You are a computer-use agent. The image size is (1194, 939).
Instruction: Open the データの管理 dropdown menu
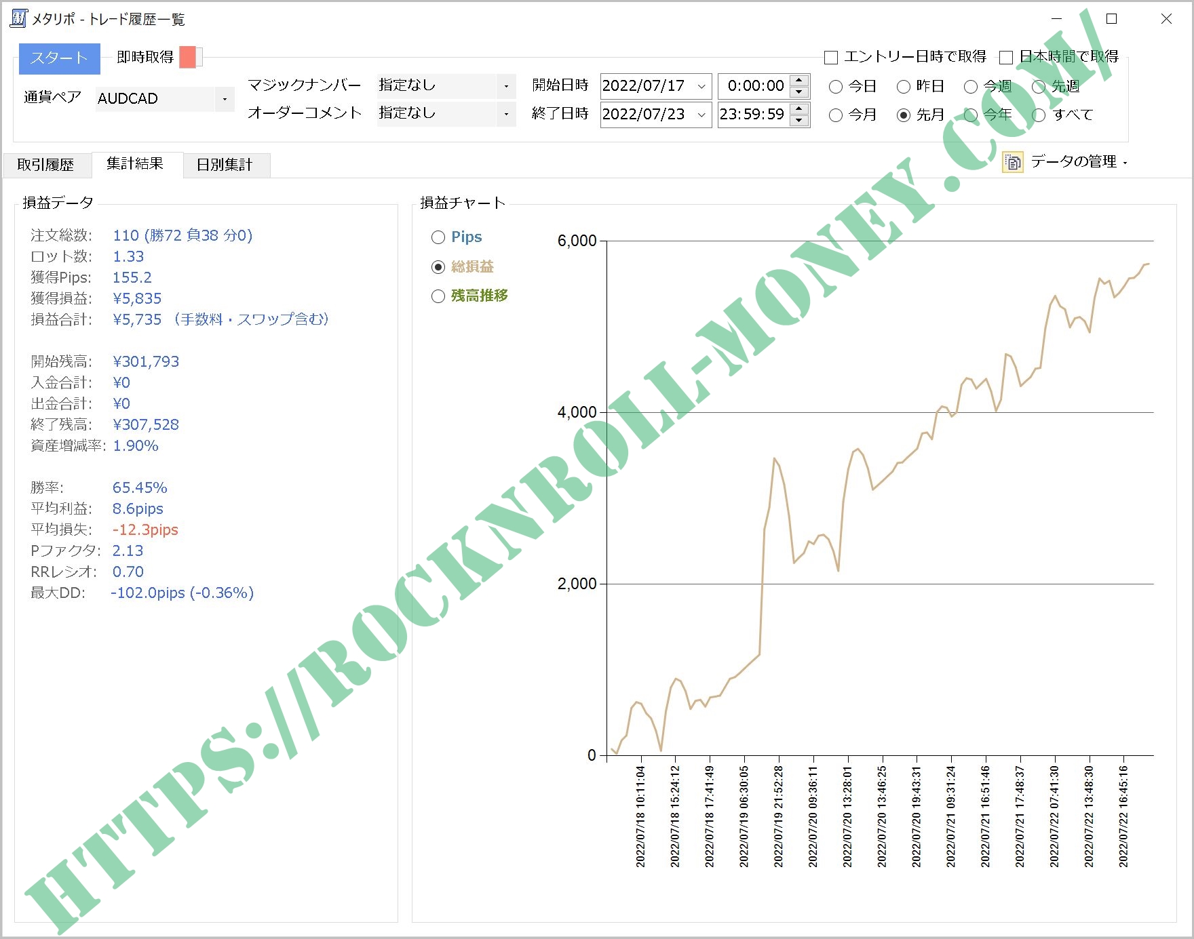tap(1125, 163)
